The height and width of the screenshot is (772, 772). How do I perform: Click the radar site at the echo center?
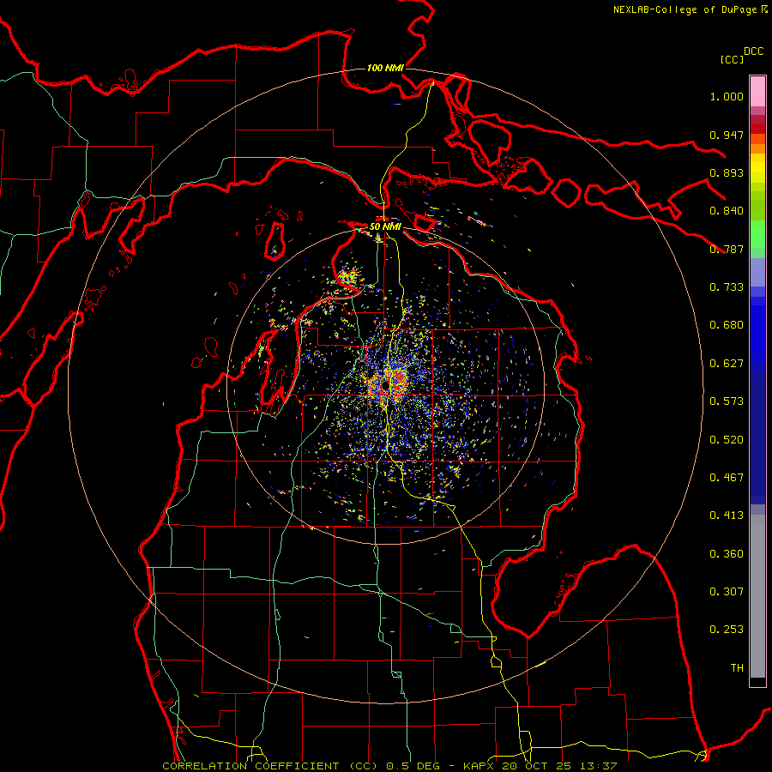(385, 387)
